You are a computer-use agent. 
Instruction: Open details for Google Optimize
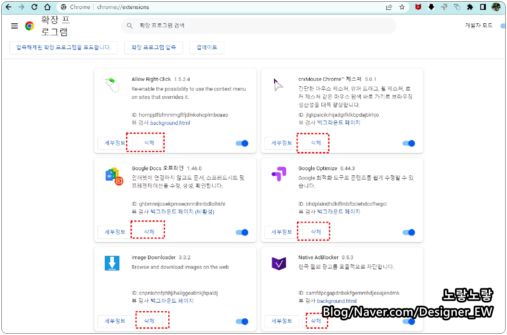coord(282,232)
